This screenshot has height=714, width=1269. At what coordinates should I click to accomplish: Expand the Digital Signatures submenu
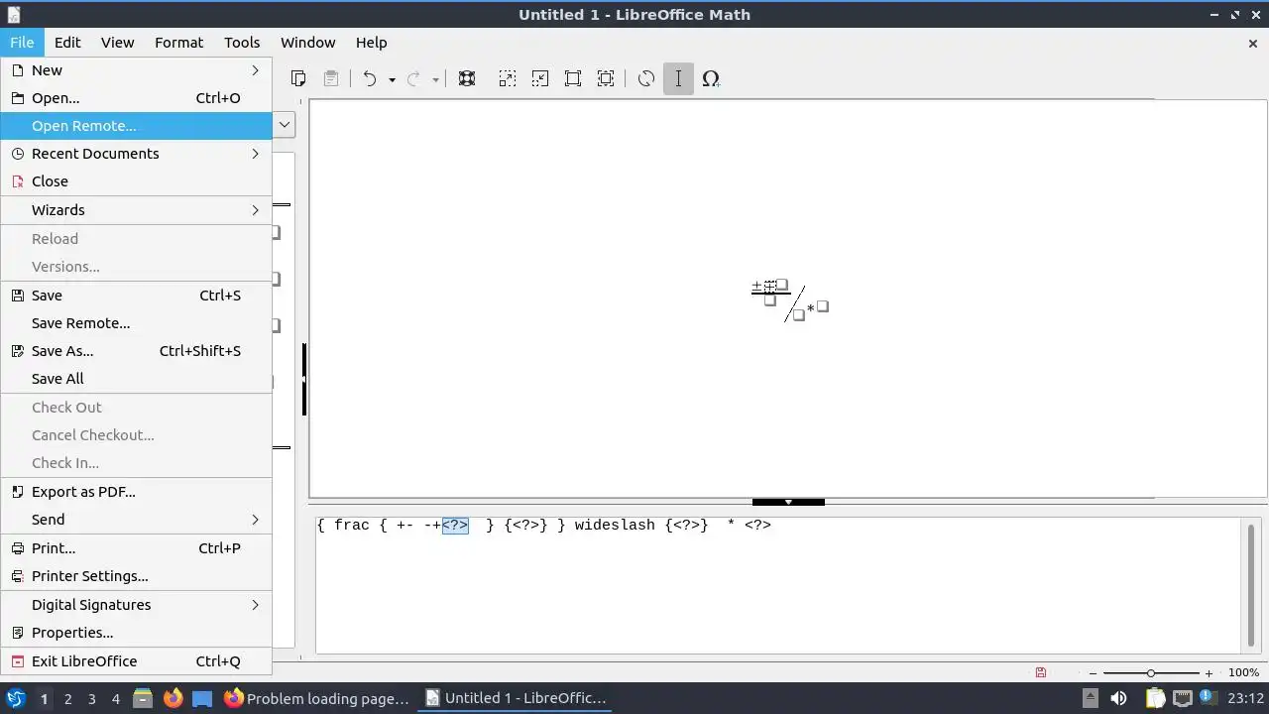point(136,605)
